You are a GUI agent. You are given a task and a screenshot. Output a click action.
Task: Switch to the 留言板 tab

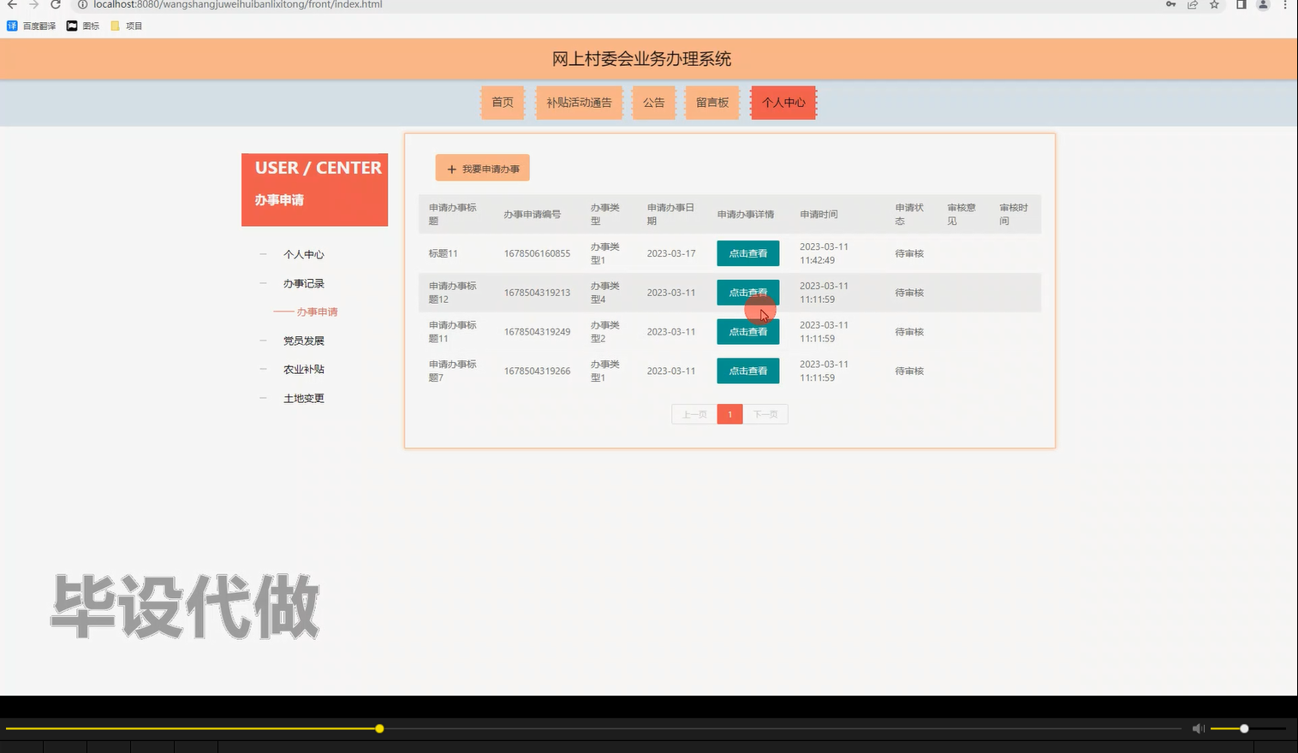(x=712, y=103)
